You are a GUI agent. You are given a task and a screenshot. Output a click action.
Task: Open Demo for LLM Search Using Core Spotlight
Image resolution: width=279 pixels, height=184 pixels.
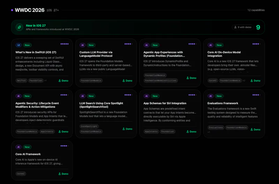127,129
